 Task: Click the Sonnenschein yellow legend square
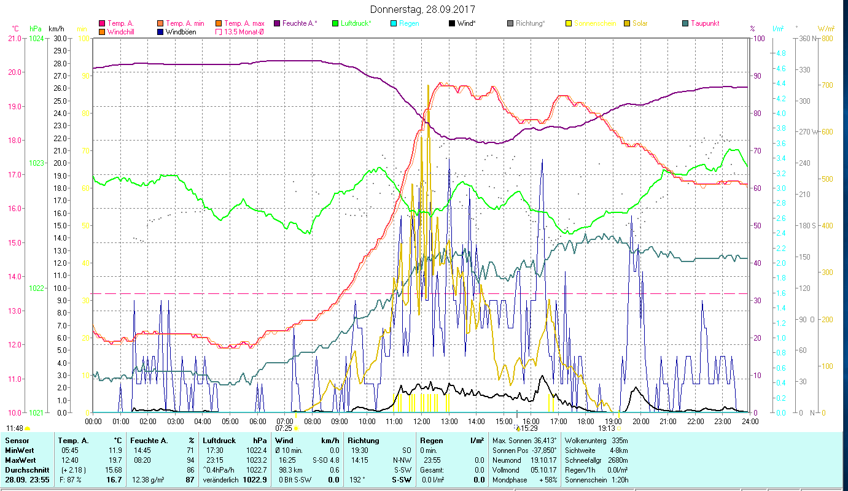point(569,23)
